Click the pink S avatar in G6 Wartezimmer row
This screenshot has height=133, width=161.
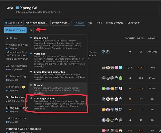click(116, 68)
